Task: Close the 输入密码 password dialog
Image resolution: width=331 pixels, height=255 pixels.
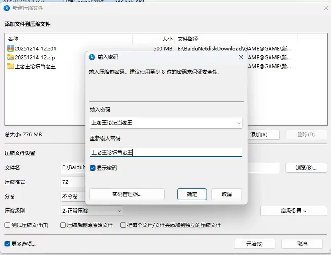Action: (241, 57)
